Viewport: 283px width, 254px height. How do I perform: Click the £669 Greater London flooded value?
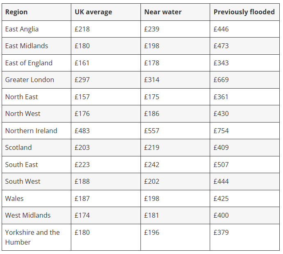click(221, 80)
